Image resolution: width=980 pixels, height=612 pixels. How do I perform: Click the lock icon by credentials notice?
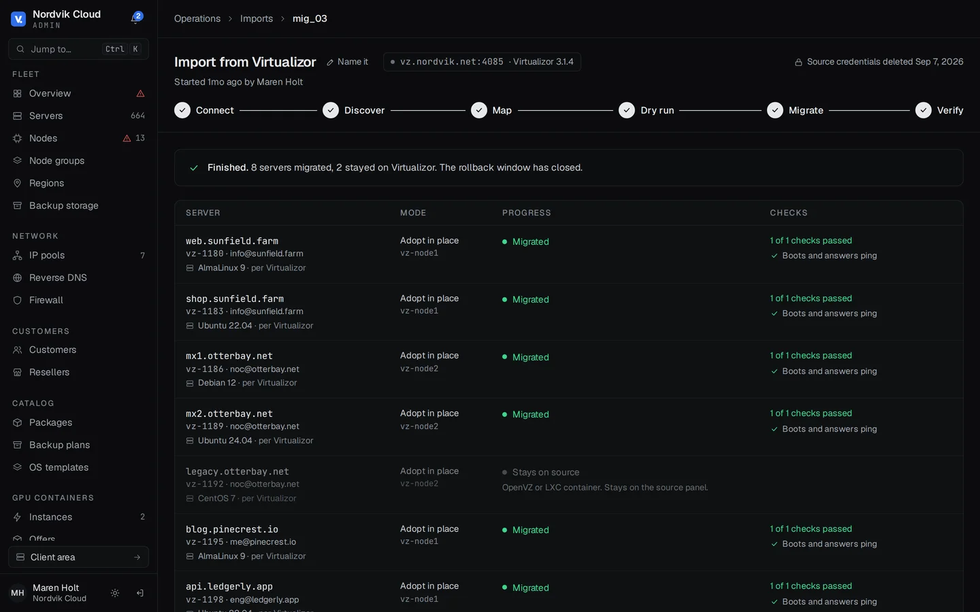coord(798,62)
